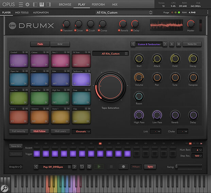The image size is (211, 193).
Task: Open the Choke dropdown
Action: coord(183,131)
